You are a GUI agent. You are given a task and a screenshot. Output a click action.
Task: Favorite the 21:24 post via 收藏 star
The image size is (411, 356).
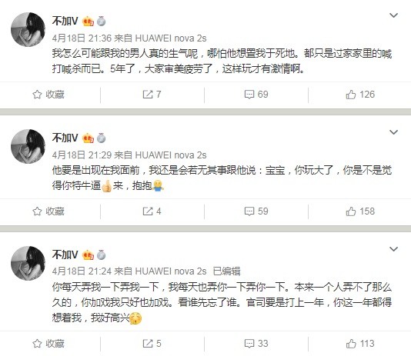pos(48,344)
